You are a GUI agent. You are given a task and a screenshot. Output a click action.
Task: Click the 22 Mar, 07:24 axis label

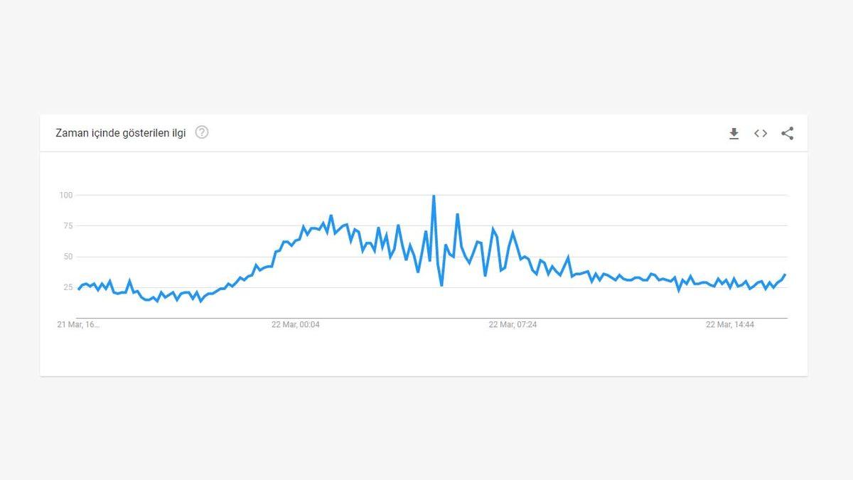(x=513, y=325)
